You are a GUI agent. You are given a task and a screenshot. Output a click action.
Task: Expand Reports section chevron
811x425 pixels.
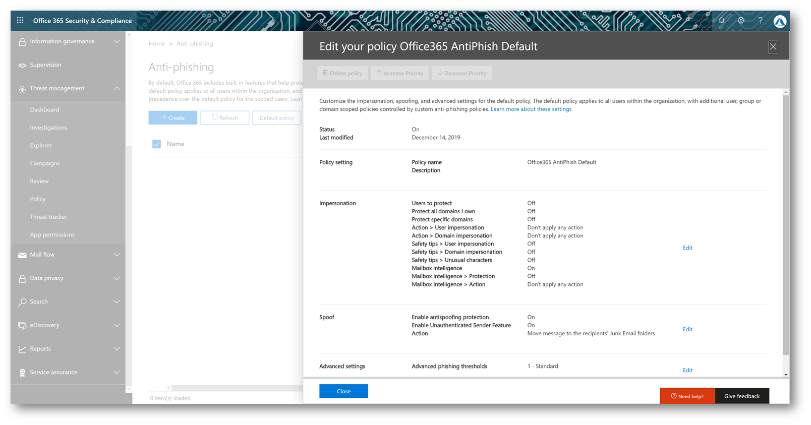click(117, 349)
